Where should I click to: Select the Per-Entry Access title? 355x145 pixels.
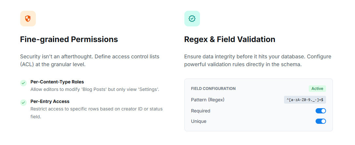(x=50, y=101)
